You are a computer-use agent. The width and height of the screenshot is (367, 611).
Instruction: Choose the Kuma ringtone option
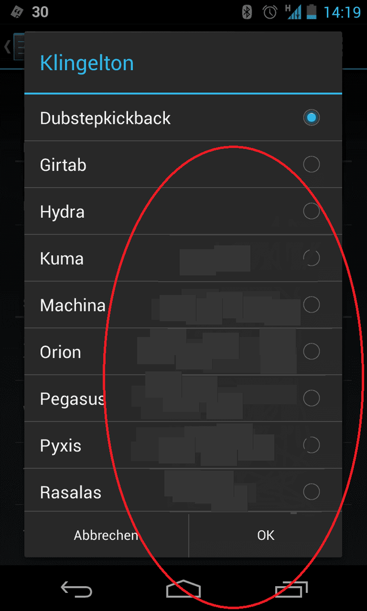183,258
